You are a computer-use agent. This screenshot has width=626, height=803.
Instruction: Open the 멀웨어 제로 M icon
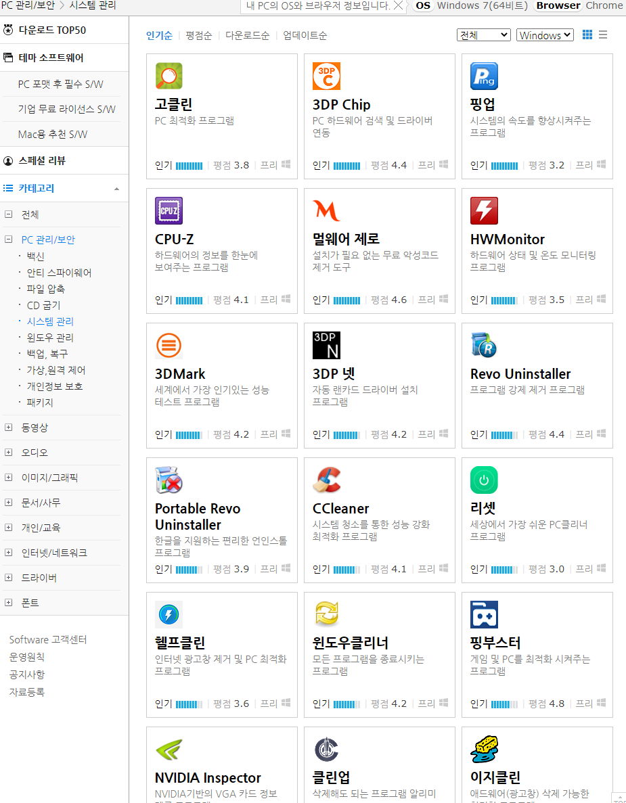(x=326, y=210)
